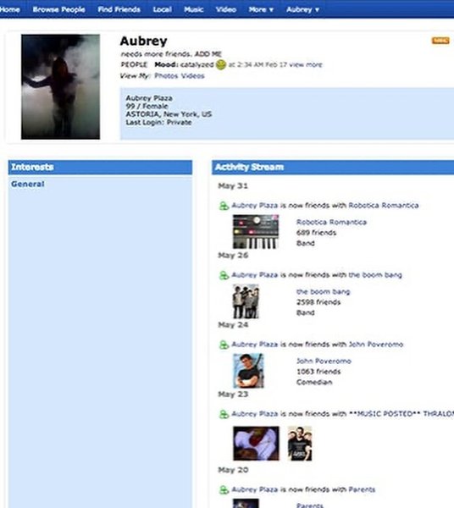454x508 pixels.
Task: Open the group photo thumbnail under May 23 activity
Action: coord(300,444)
